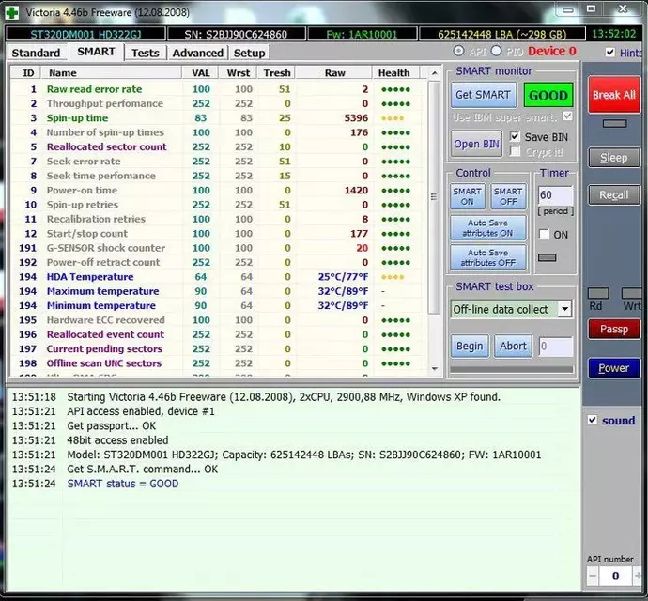Select the HDA Temperature row
648x601 pixels.
coord(218,276)
